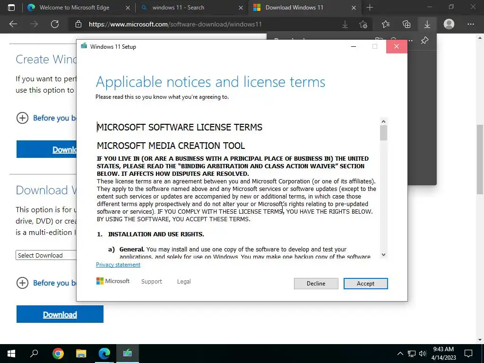Click 'MICROSOFT SOFTWARE LICENSE TERMS' heading
Viewport: 484px width, 363px height.
click(x=180, y=127)
